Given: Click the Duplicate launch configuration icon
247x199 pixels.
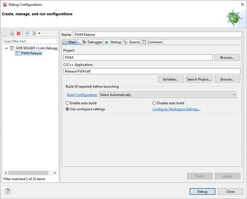Looking at the screenshot, I should point(12,33).
